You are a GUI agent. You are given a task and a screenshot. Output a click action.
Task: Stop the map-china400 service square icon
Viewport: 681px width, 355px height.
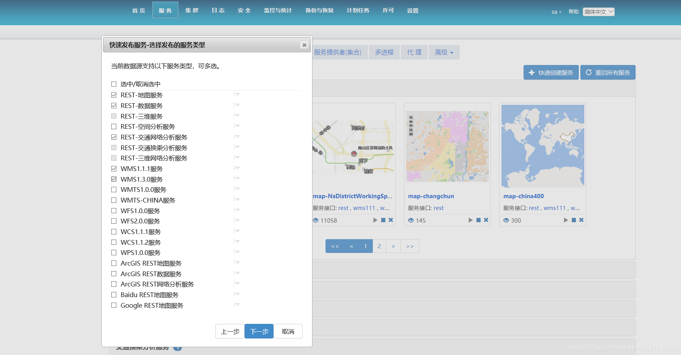[x=574, y=220]
